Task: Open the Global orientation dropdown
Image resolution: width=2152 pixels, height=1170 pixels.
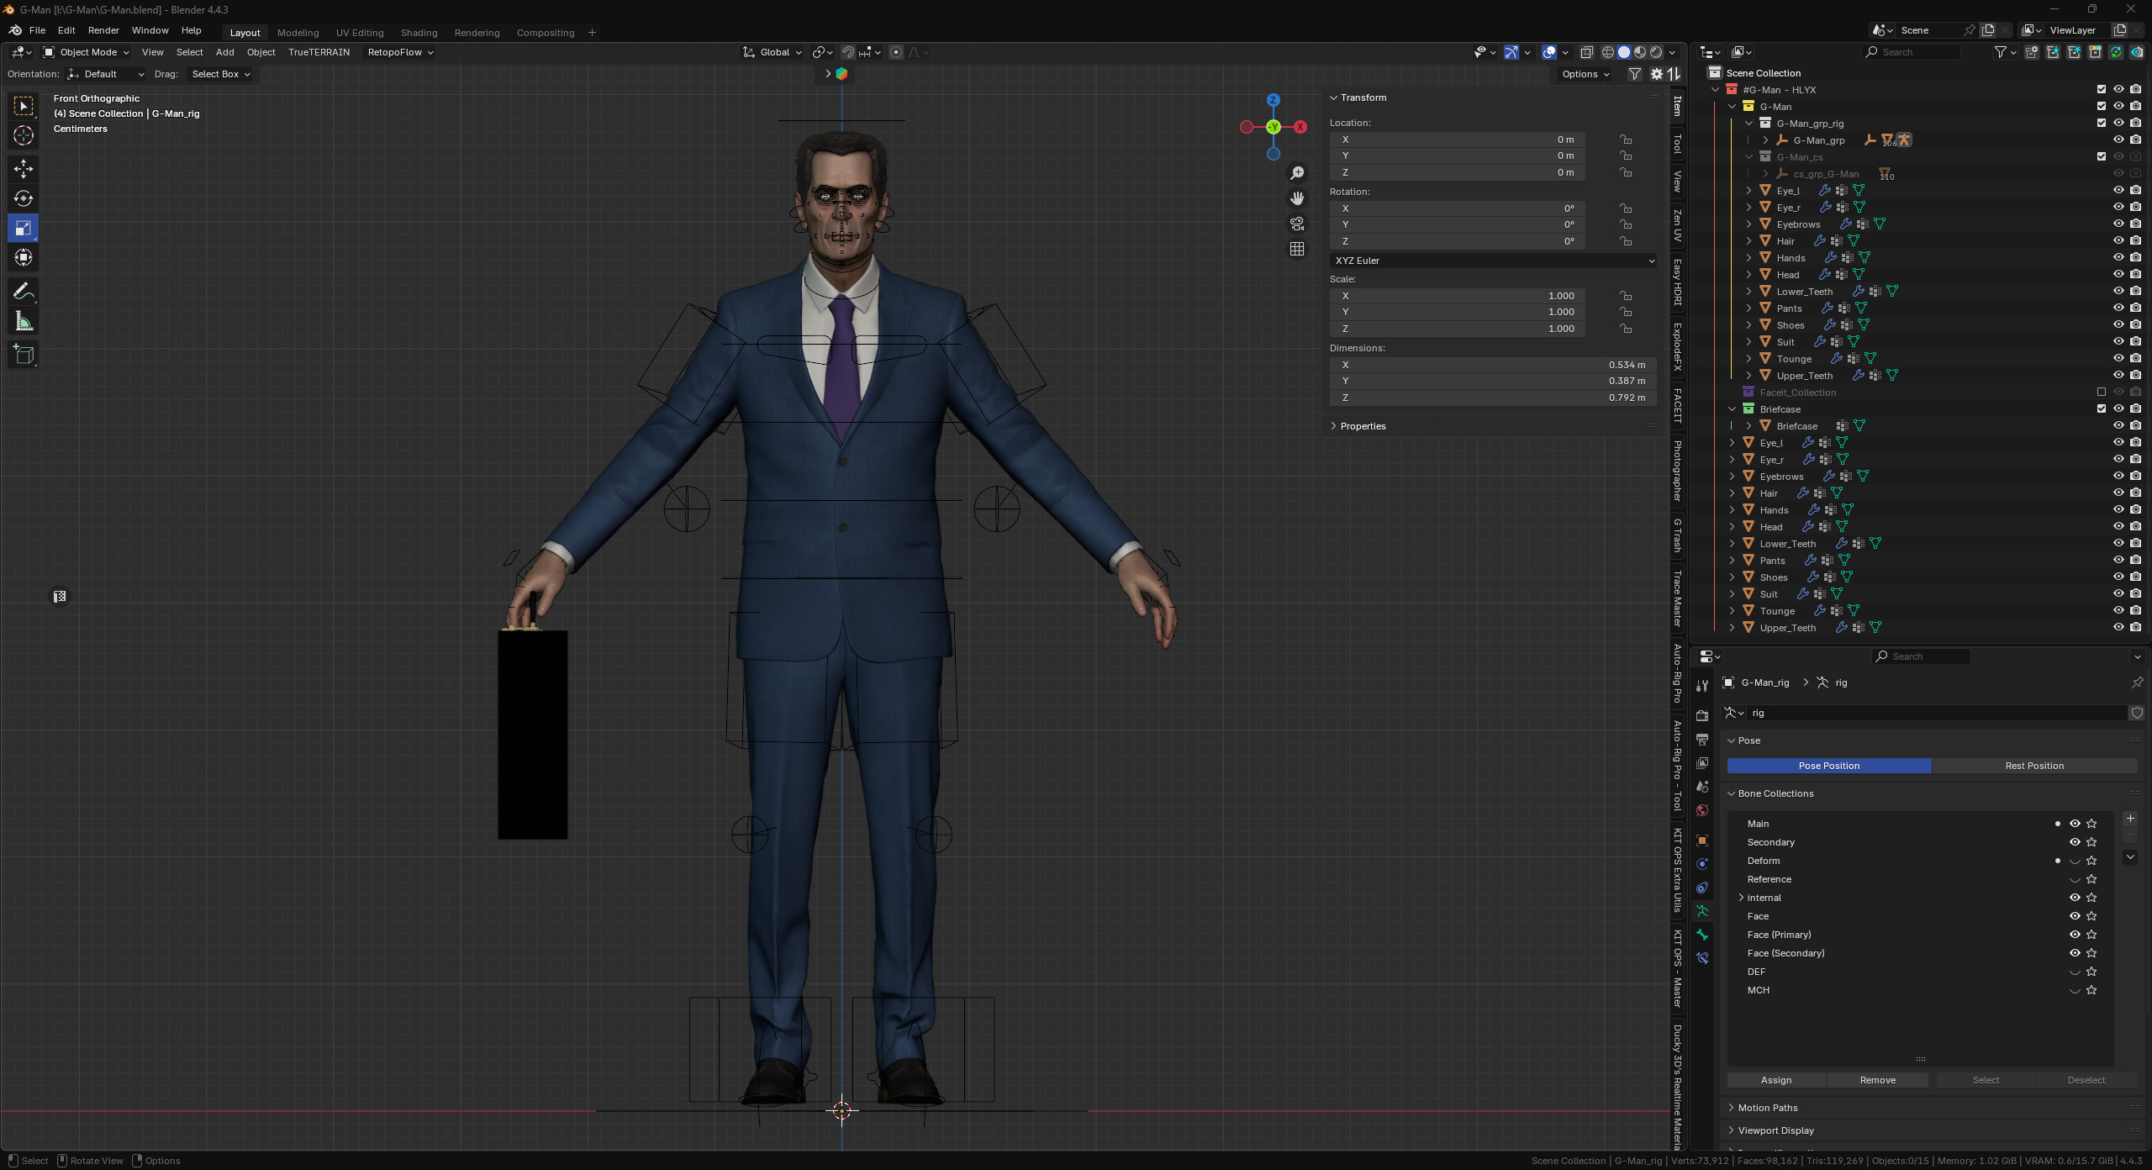Action: point(773,52)
